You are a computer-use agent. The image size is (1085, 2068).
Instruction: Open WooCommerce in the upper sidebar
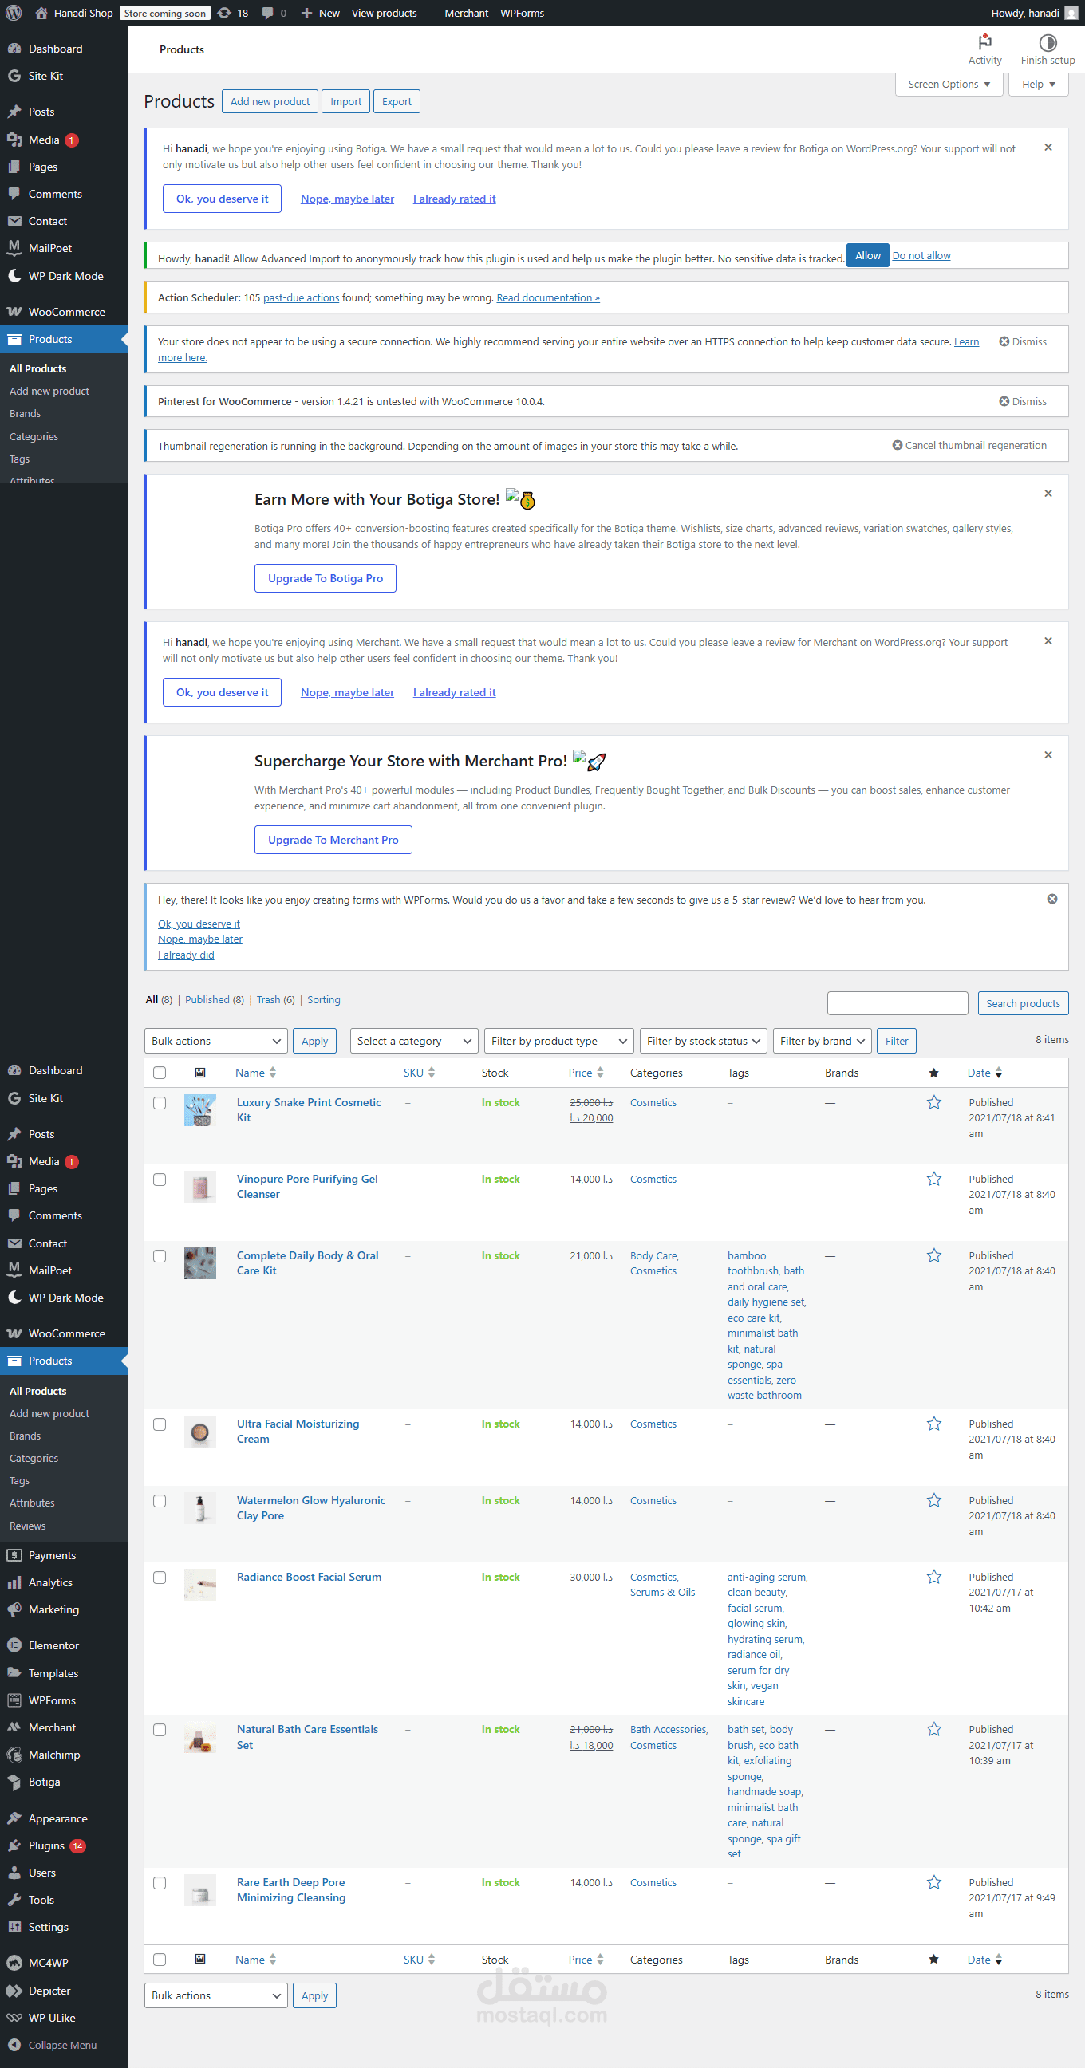[x=64, y=312]
